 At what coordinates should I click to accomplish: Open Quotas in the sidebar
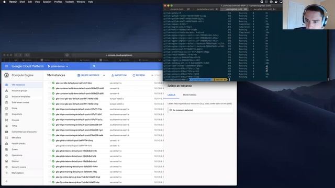(15, 161)
